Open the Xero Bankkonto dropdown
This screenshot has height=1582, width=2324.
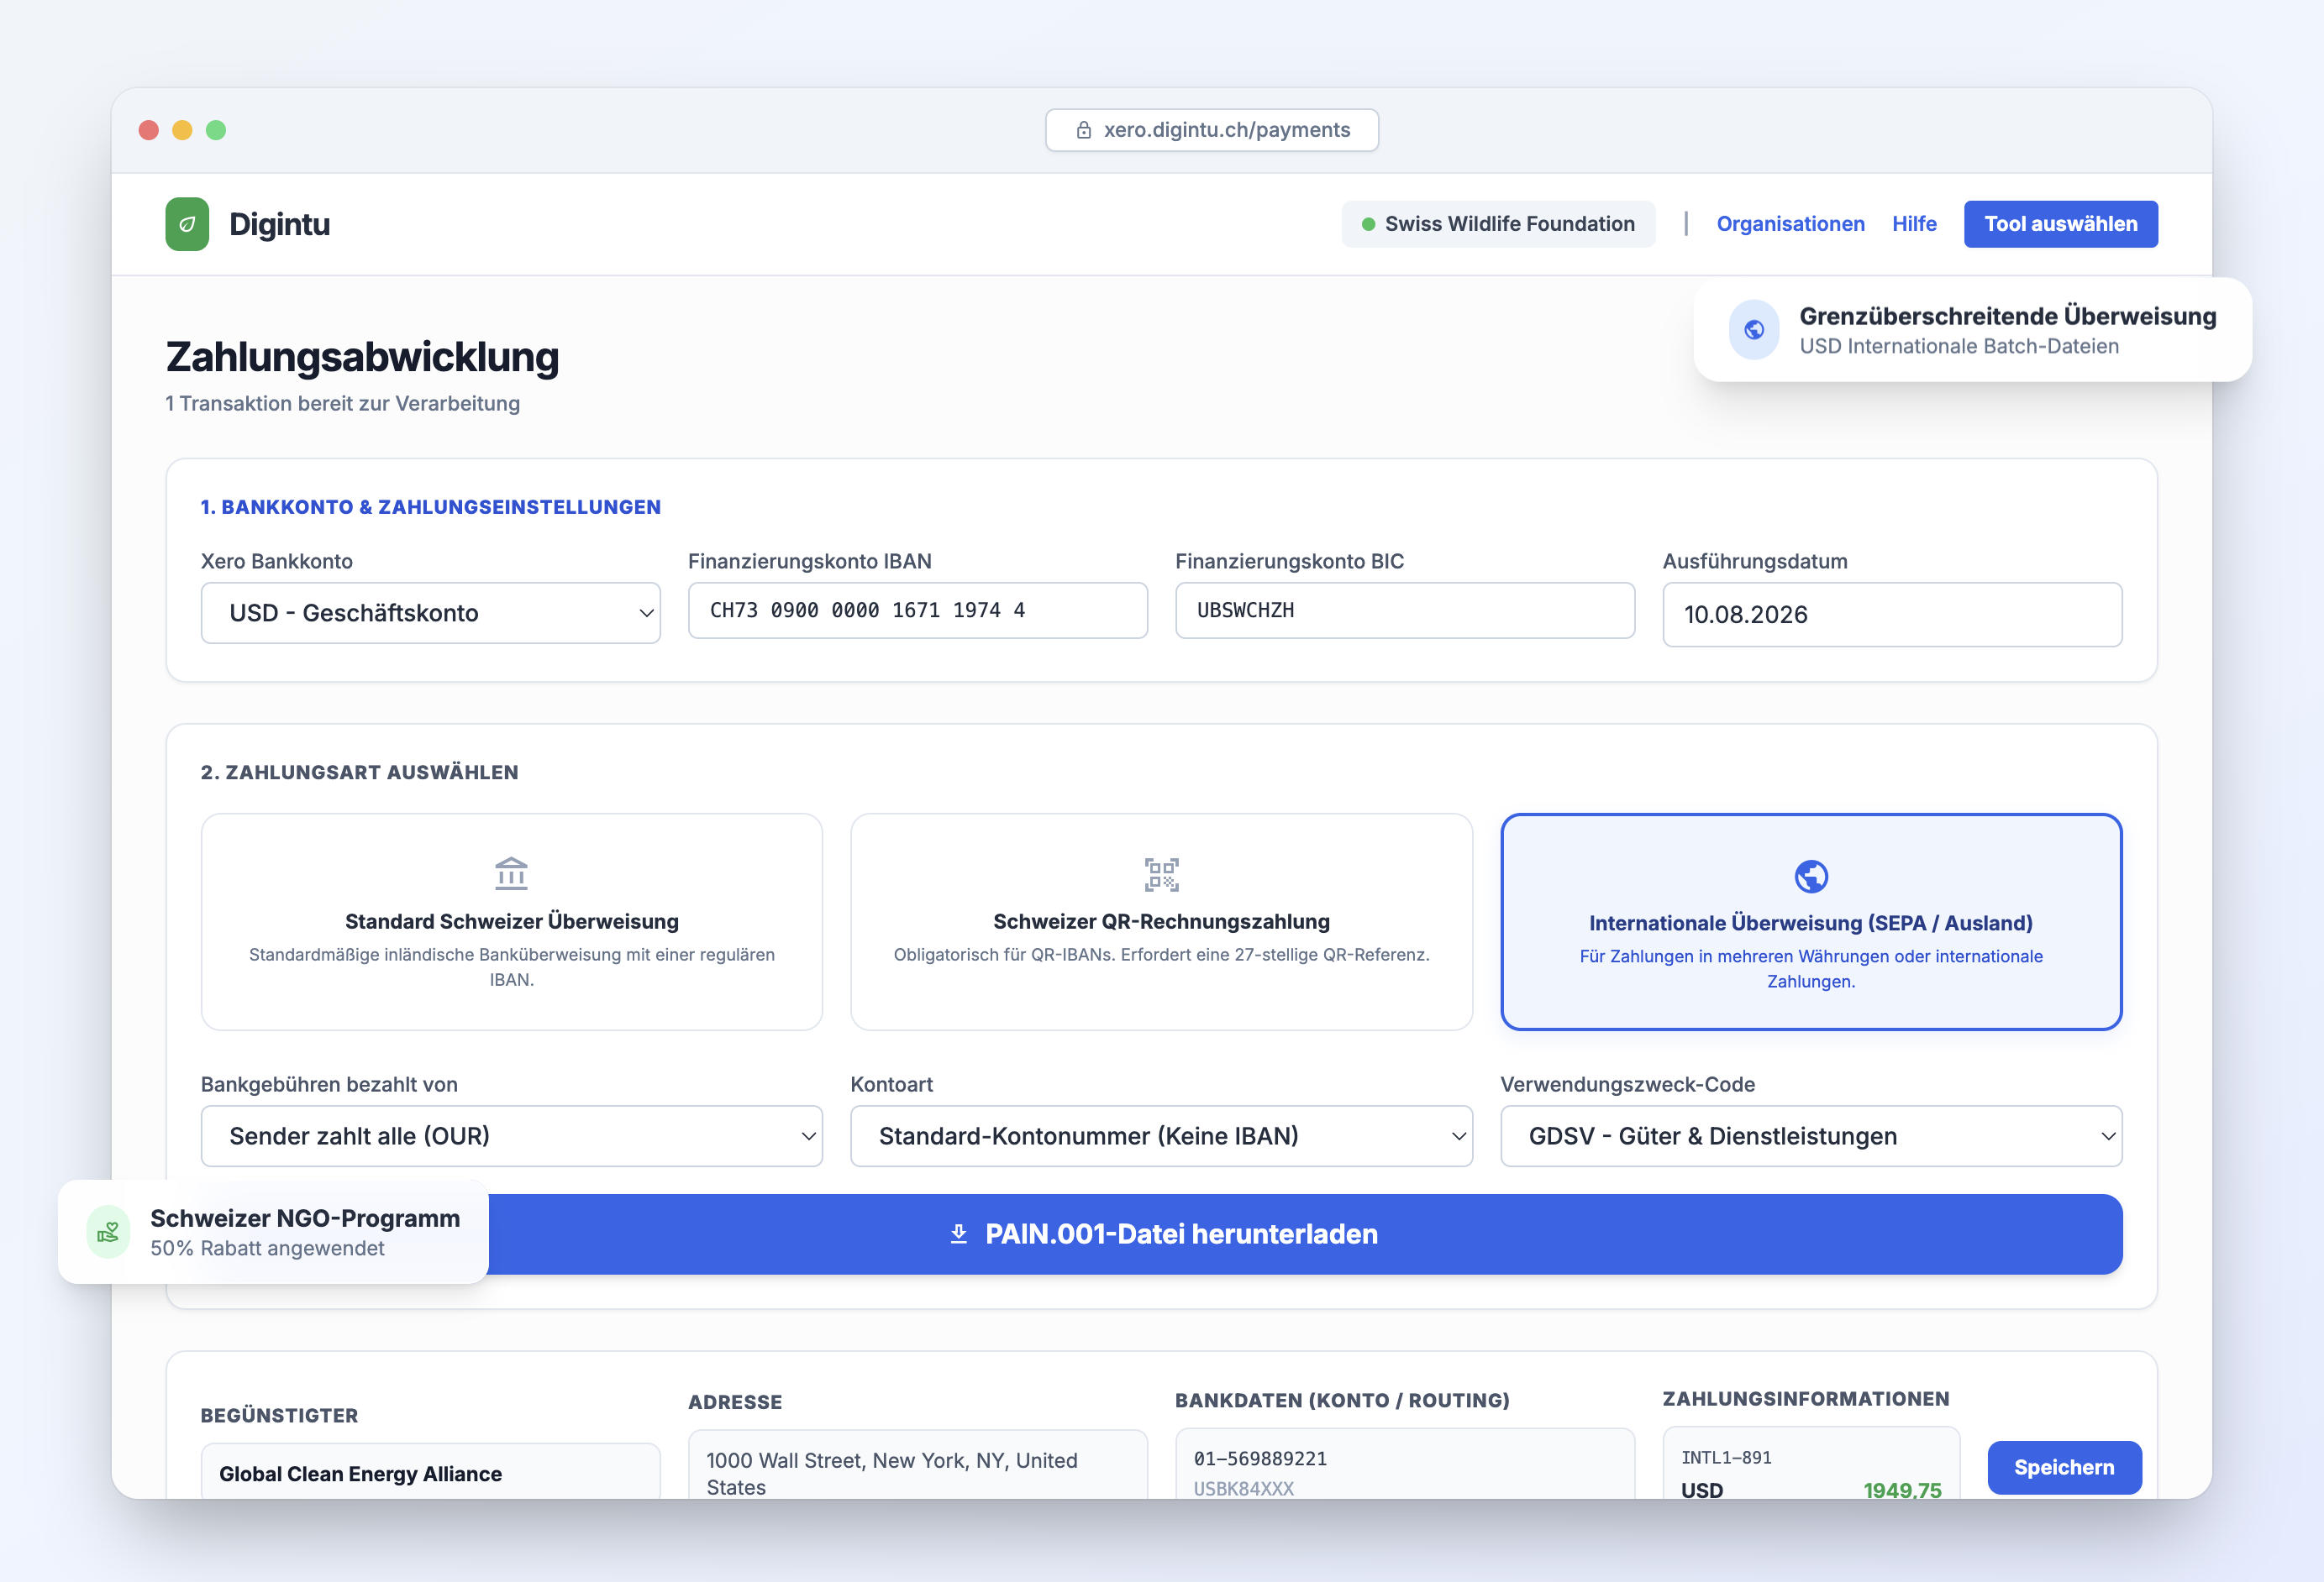coord(430,613)
